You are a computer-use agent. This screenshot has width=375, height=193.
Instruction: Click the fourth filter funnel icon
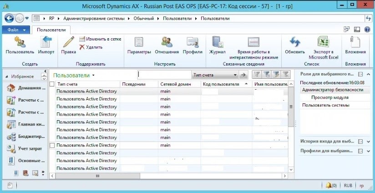click(x=285, y=75)
